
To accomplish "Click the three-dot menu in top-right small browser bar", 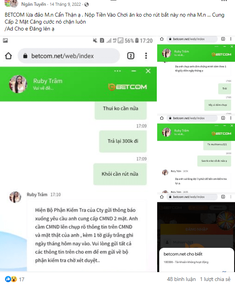I will coord(231,39).
